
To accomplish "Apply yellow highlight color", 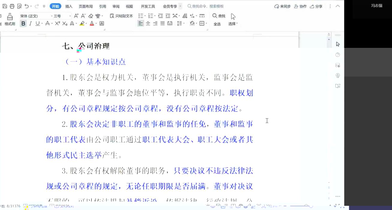I will (x=82, y=24).
